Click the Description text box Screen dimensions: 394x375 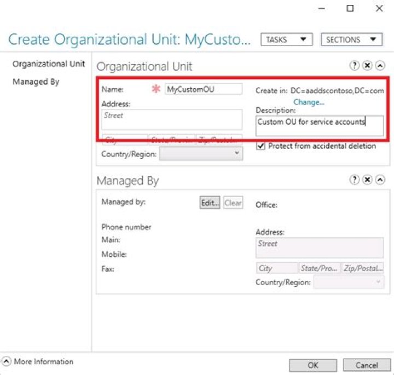pos(320,126)
